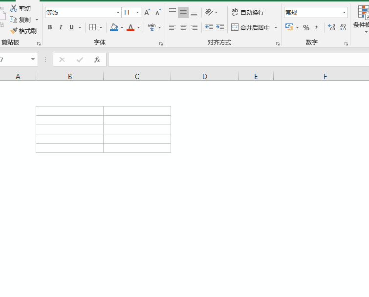Screen dimensions: 369x297
Task: Increase indent
Action: click(220, 27)
